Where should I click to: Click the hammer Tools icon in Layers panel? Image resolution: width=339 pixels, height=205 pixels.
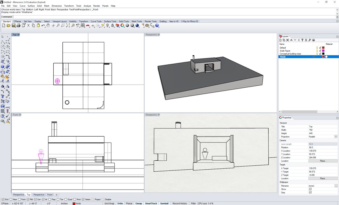point(310,40)
